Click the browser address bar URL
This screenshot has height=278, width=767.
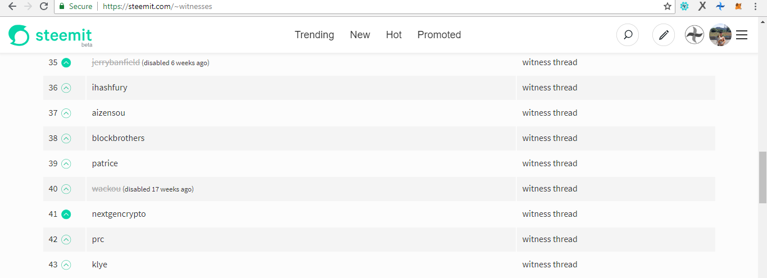click(360, 7)
